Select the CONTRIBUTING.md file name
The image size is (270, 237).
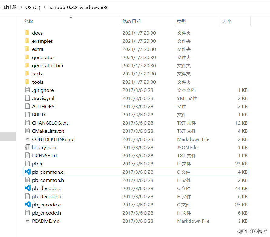[x=53, y=139]
